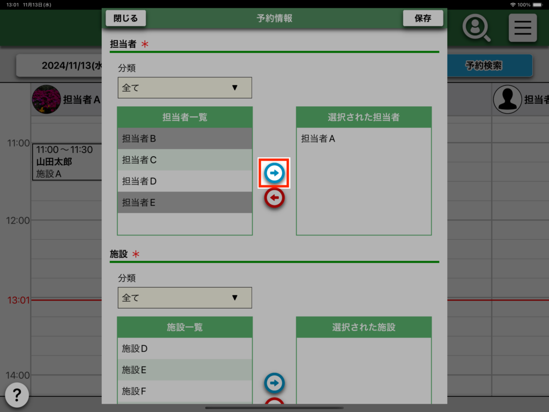The width and height of the screenshot is (549, 412).
Task: Tap the question mark help icon
Action: click(17, 396)
